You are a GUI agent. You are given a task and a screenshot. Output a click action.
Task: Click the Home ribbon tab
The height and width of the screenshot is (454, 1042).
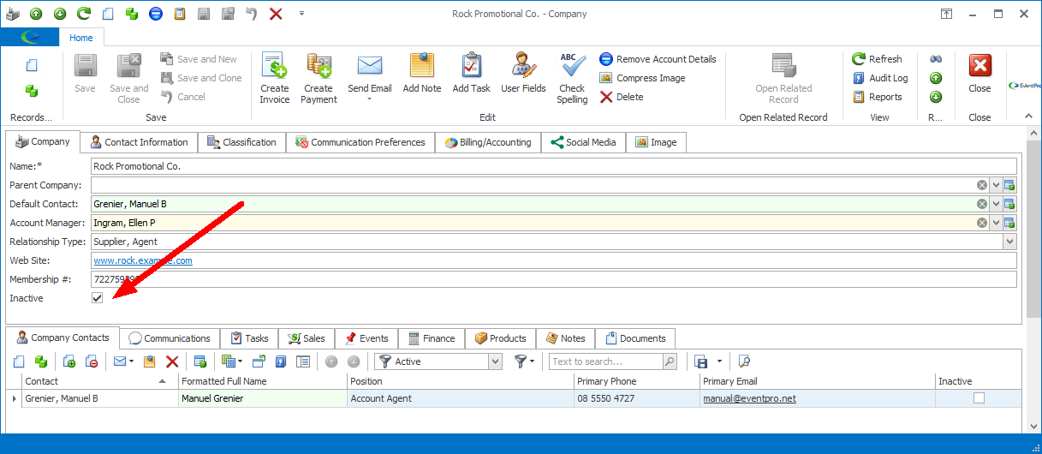click(81, 38)
